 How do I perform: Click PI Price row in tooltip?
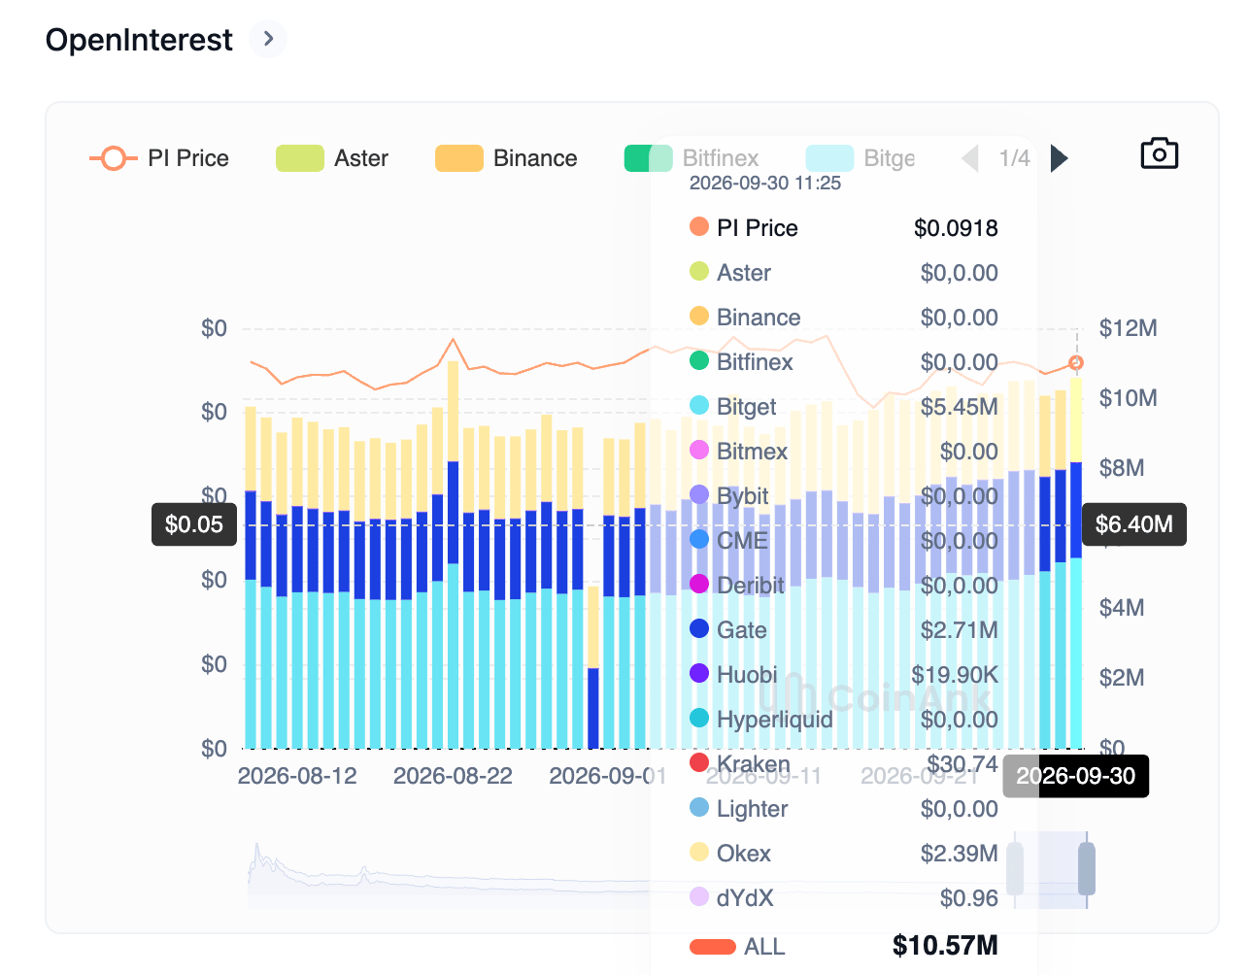point(843,228)
